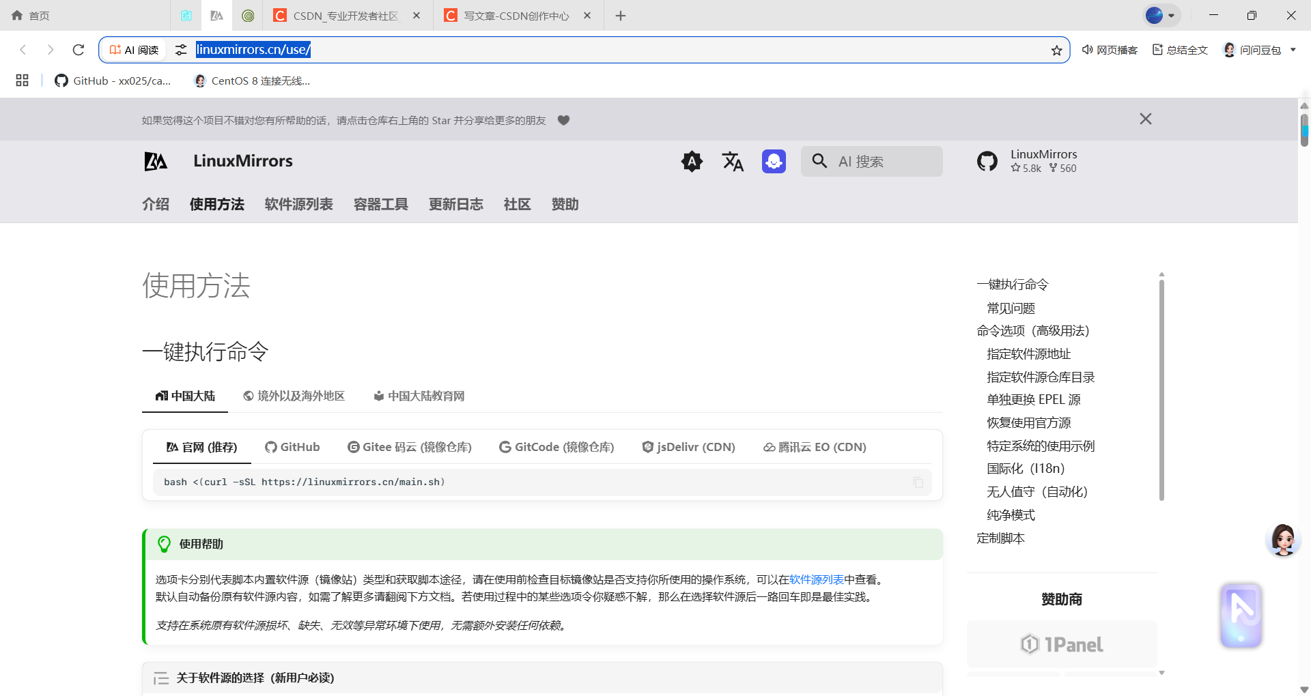This screenshot has width=1311, height=696.
Task: Start 网页播客 webpage podcast
Action: click(1110, 50)
